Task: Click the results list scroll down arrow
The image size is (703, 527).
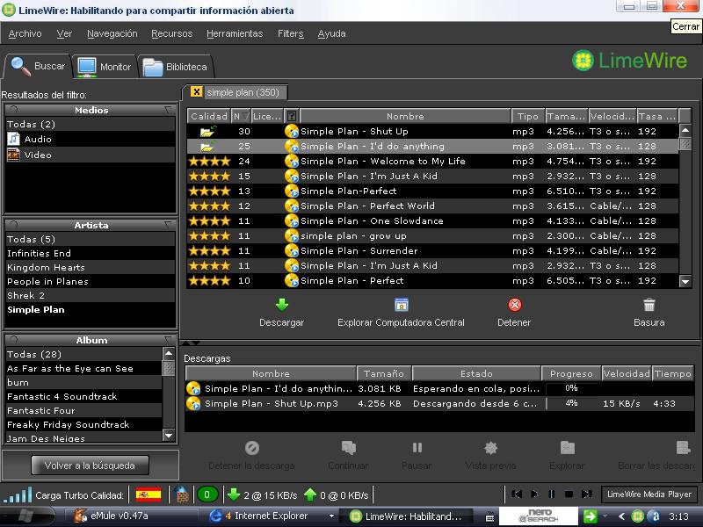Action: (685, 281)
